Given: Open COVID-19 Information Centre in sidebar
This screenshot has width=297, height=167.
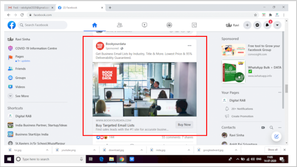Looking at the screenshot, I should point(36,48).
